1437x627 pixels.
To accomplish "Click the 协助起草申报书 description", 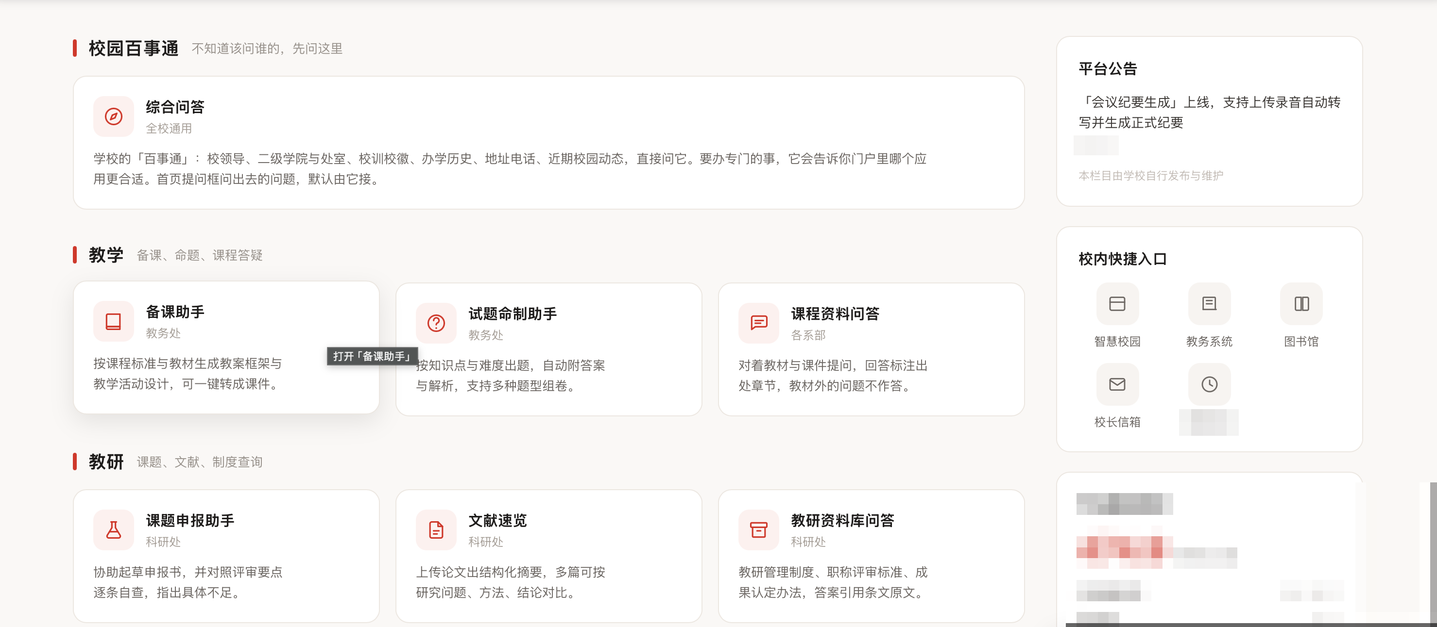I will tap(188, 582).
